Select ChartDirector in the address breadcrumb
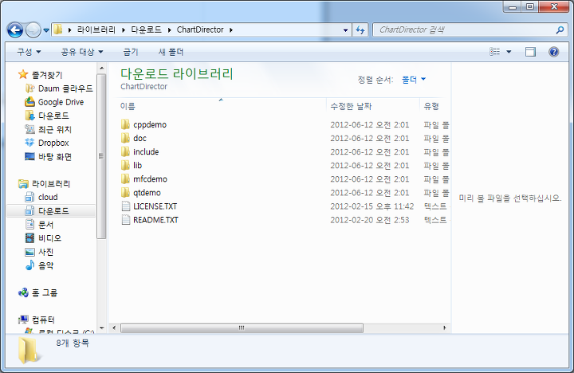The height and width of the screenshot is (373, 574). 200,29
